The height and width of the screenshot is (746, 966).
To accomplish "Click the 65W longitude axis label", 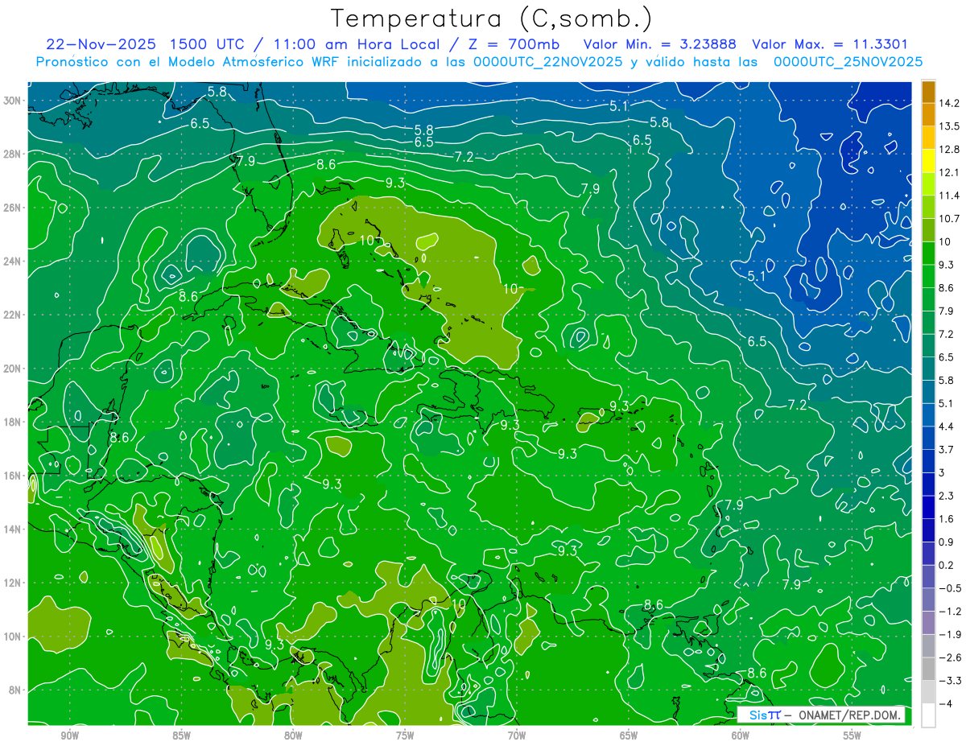I will (629, 736).
